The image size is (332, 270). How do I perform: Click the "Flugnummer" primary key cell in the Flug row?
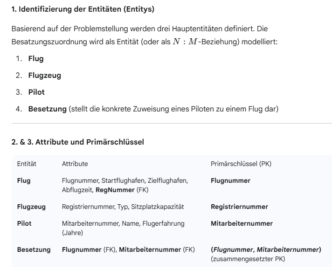[231, 180]
